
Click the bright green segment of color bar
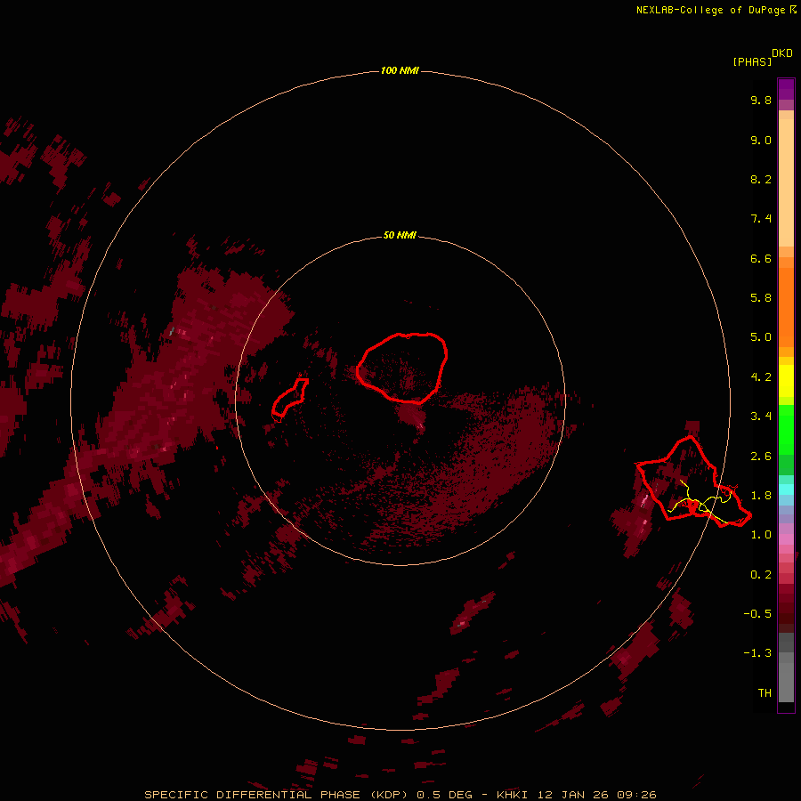(x=786, y=431)
